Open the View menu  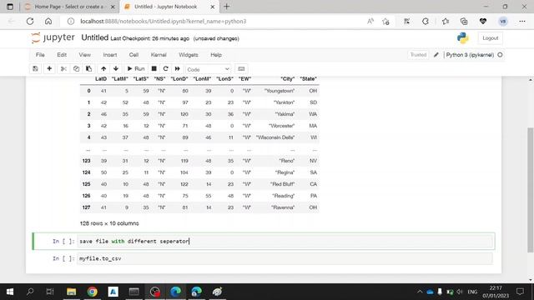click(x=85, y=55)
